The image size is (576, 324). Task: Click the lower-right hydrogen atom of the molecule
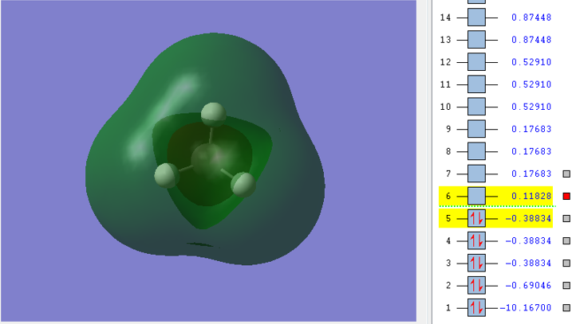tap(243, 185)
